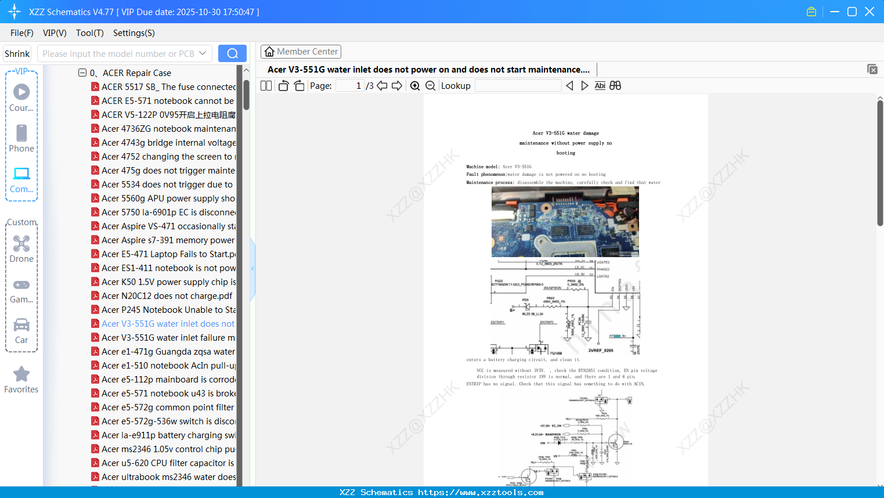Open ACER V5-122P 0V95 entry

(x=168, y=115)
